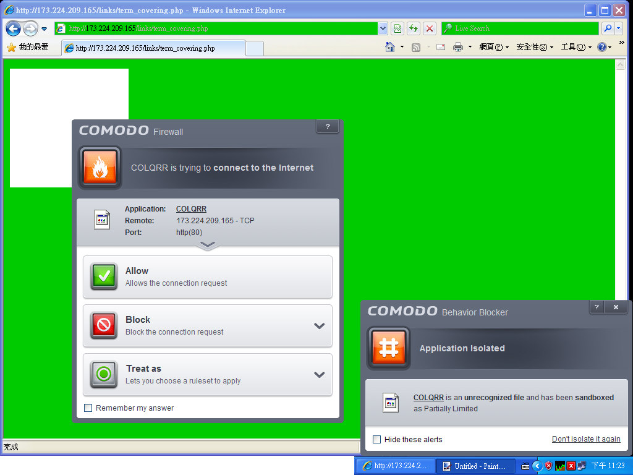The height and width of the screenshot is (475, 633).
Task: Expand the connection details chevron below Port
Action: (208, 245)
